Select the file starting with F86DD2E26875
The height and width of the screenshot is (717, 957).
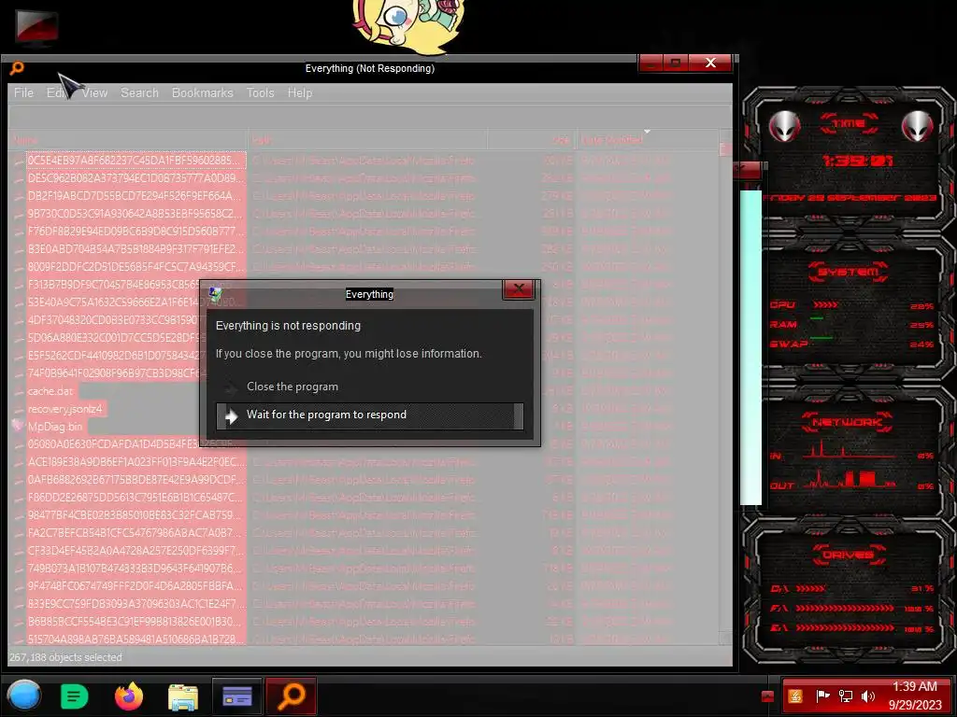click(x=136, y=498)
